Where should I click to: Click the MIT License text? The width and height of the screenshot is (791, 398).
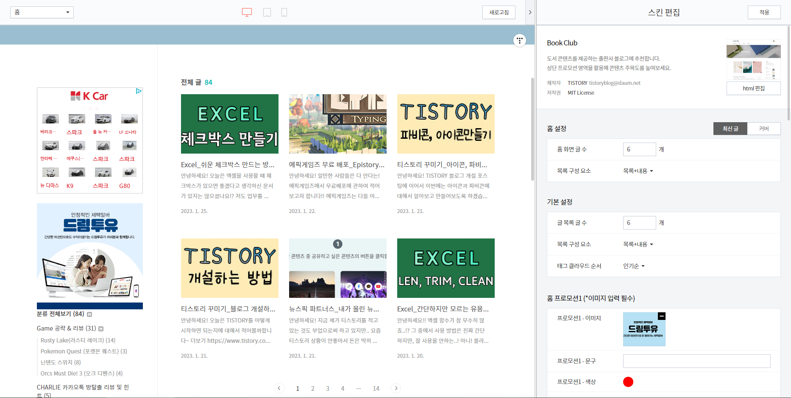point(581,93)
